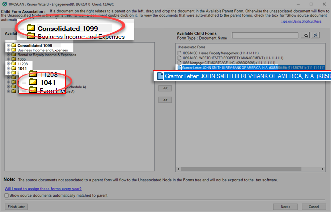The image size is (331, 212).
Task: Open 'Will I need to assign these forms every year?' link
Action: pyautogui.click(x=43, y=189)
